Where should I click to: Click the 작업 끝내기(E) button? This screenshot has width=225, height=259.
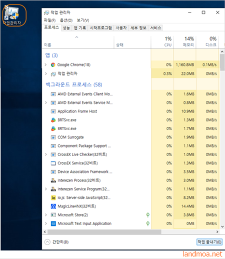[209, 242]
